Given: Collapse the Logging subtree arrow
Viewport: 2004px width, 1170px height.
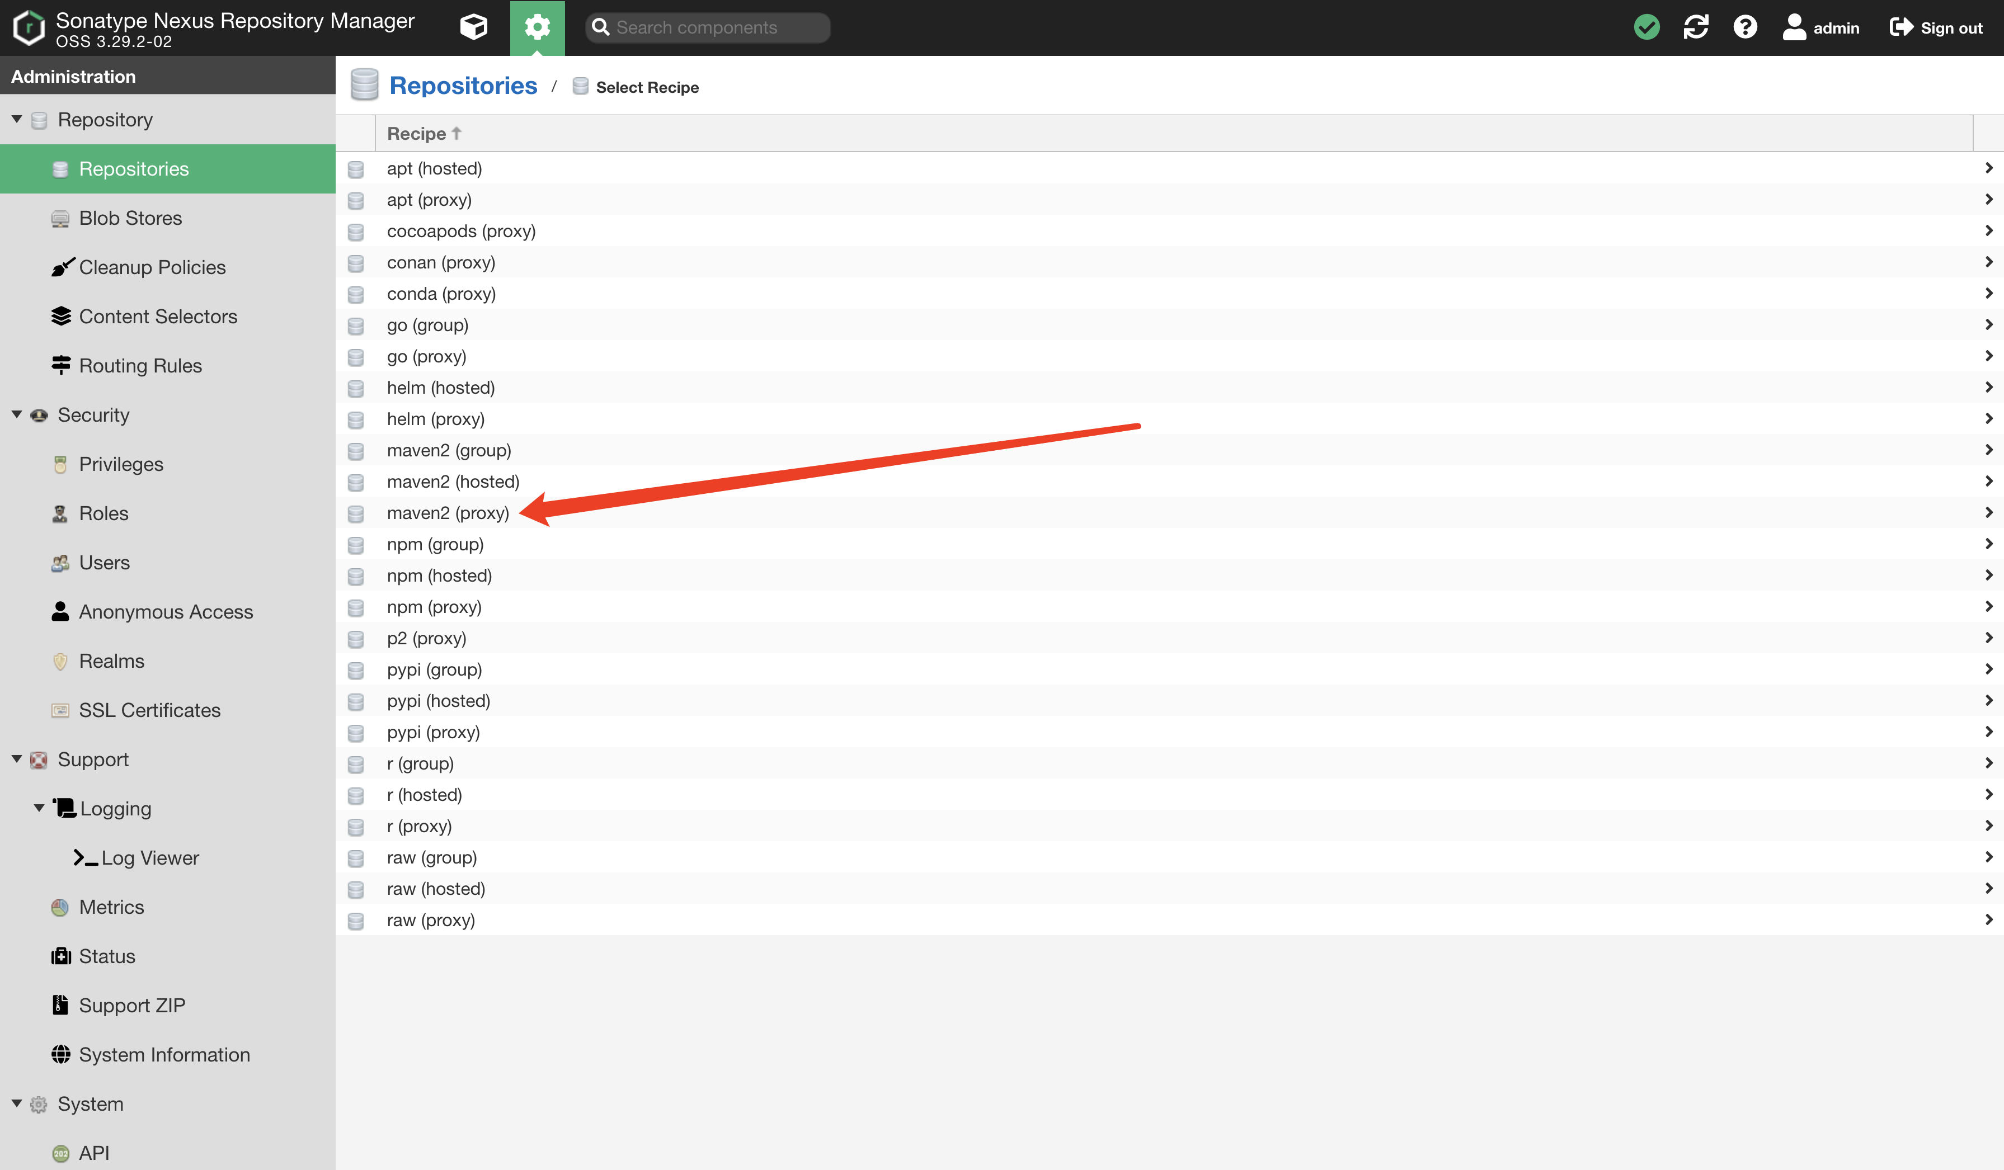Looking at the screenshot, I should [x=39, y=808].
